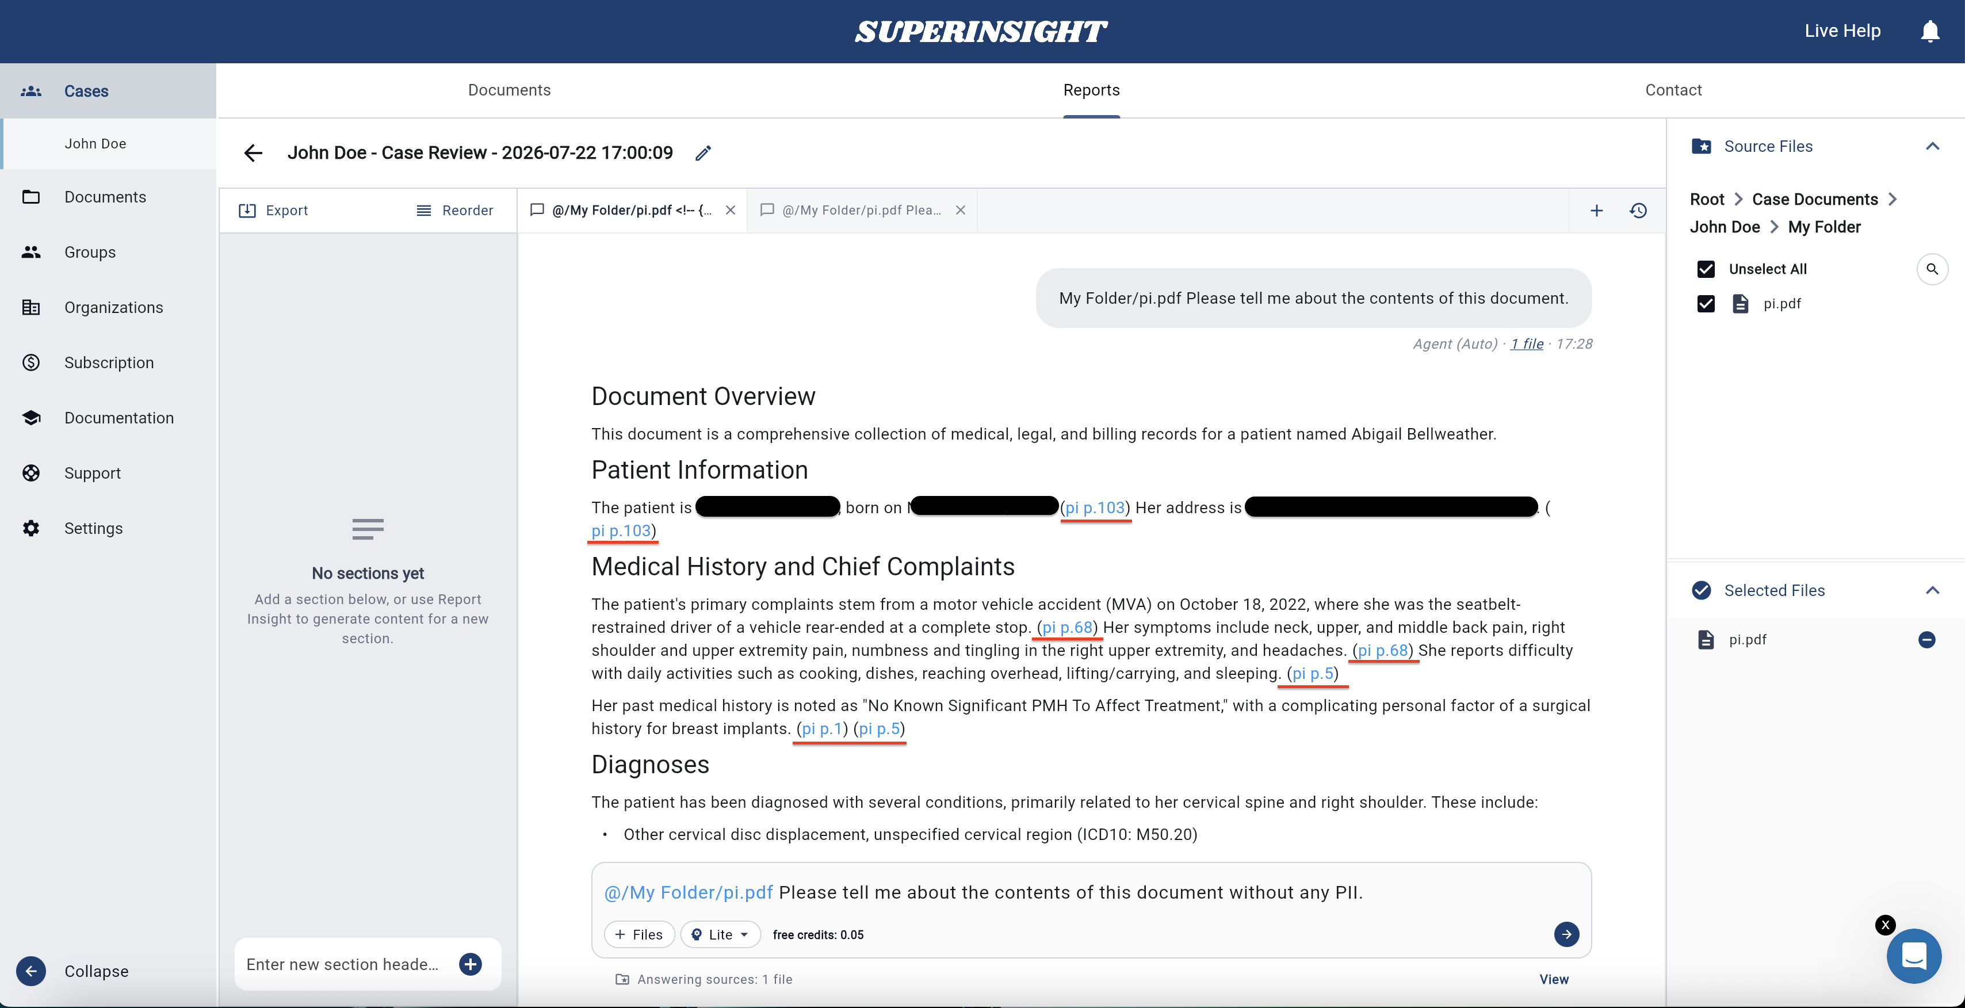1965x1008 pixels.
Task: Click the Diagnoses heading
Action: pos(650,765)
